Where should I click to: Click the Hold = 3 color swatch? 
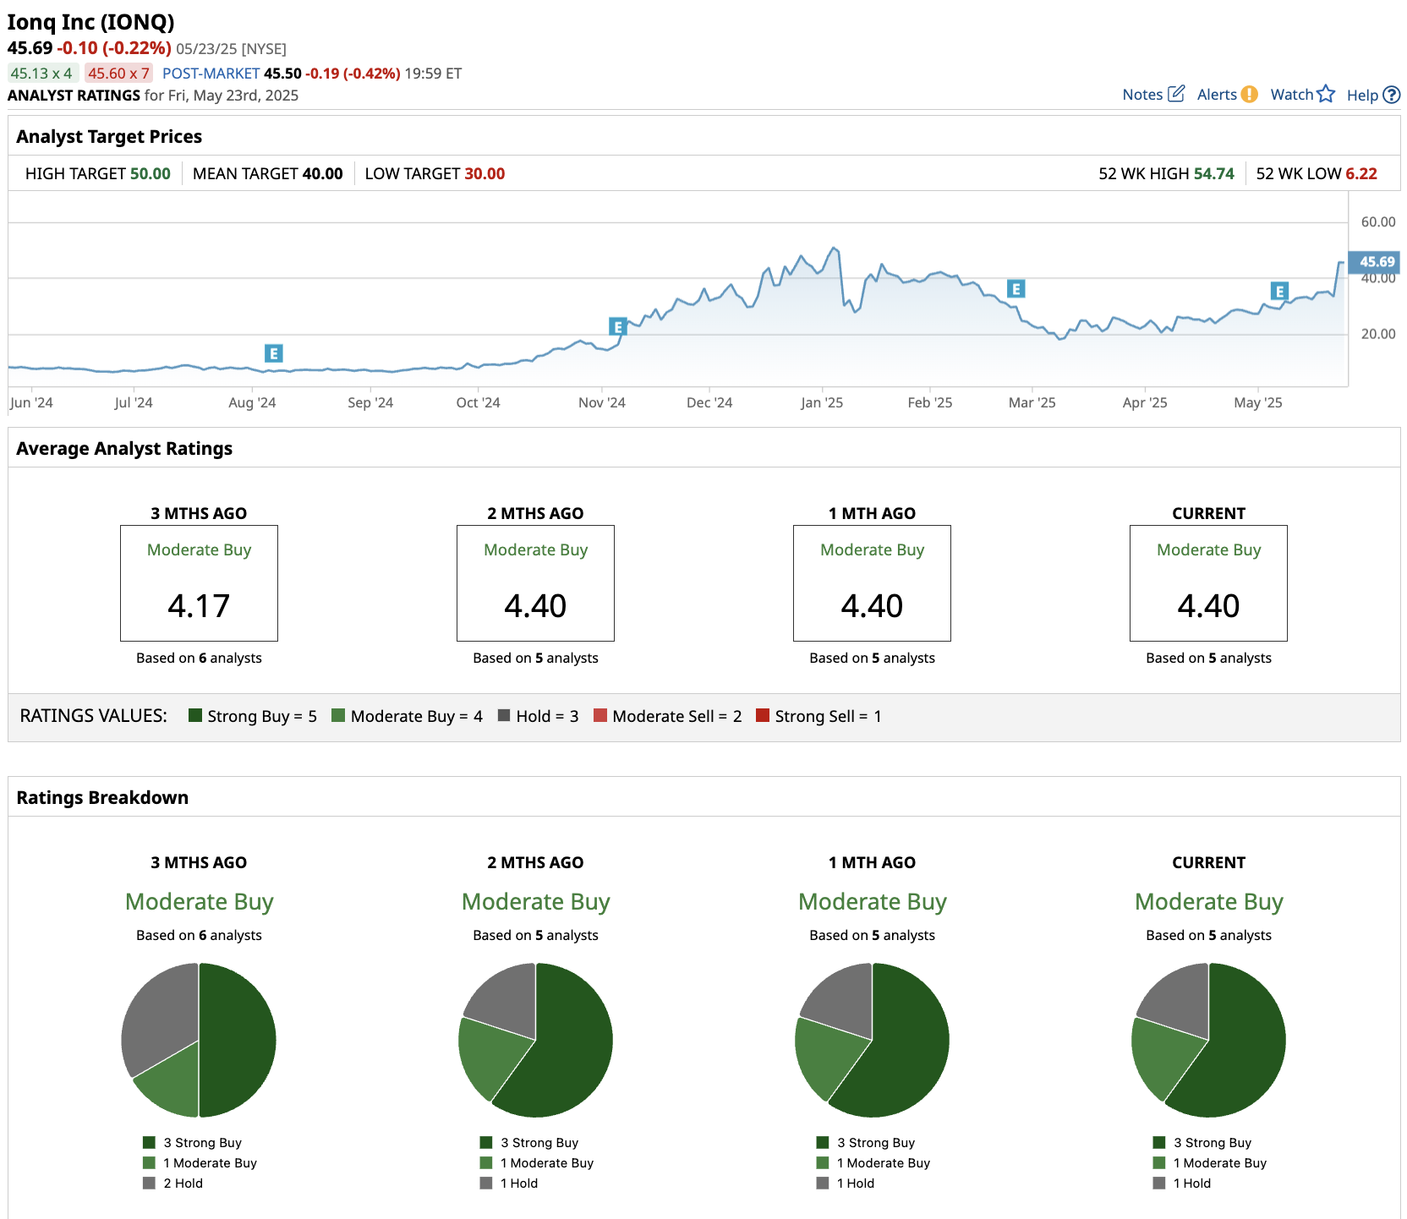point(504,715)
